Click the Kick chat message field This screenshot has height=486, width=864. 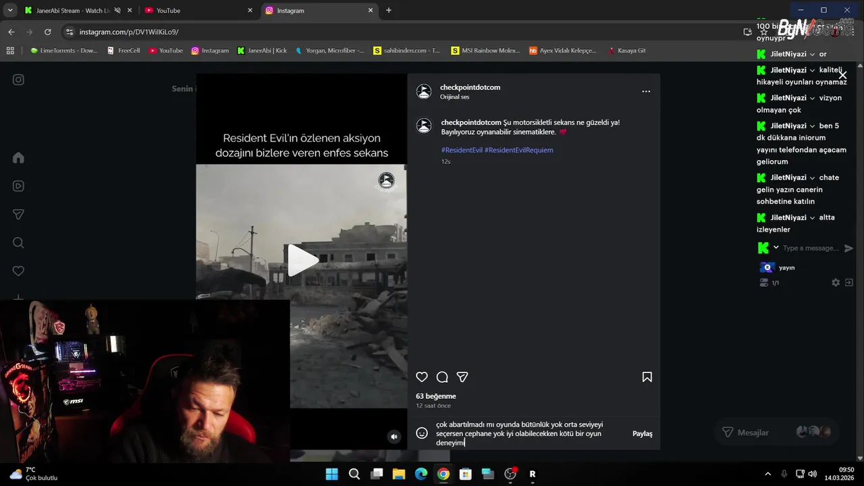coord(811,248)
